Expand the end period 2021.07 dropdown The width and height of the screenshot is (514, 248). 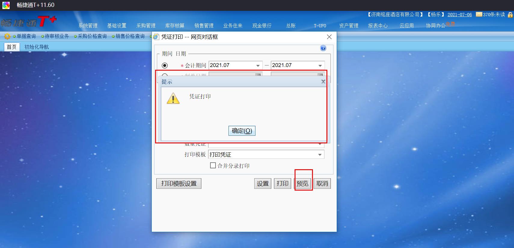[x=320, y=66]
